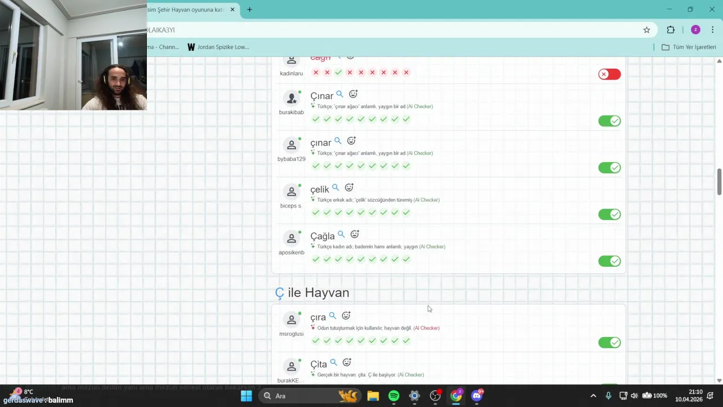Viewport: 723px width, 407px height.
Task: Open the Chrome extensions puzzle icon
Action: pos(670,30)
